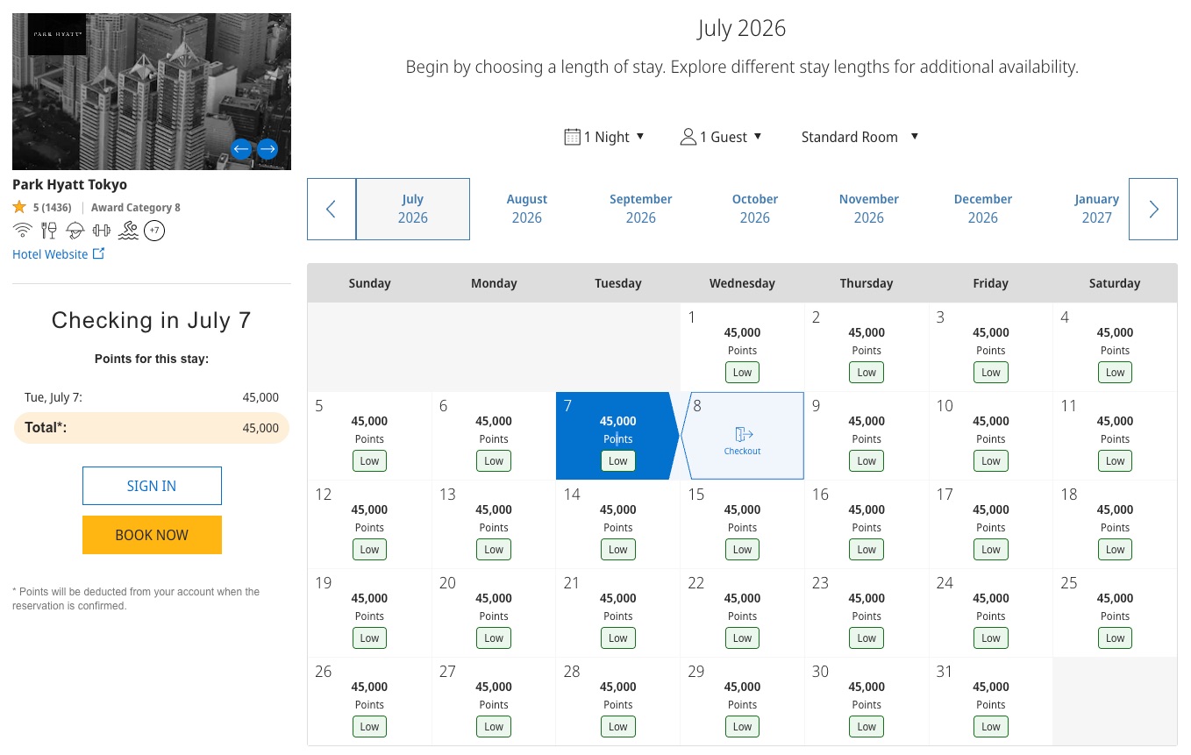
Task: Advance months with right chevron
Action: pos(1153,209)
